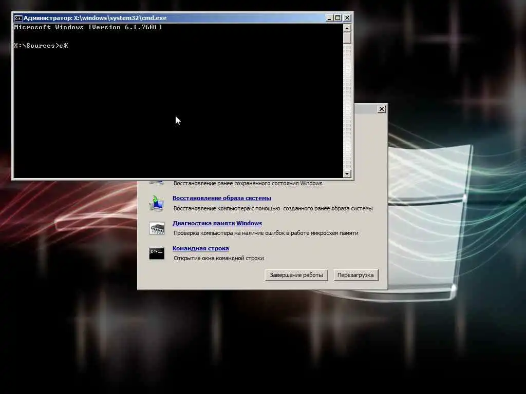526x394 pixels.
Task: Minimize the cmd.exe window
Action: [x=329, y=18]
